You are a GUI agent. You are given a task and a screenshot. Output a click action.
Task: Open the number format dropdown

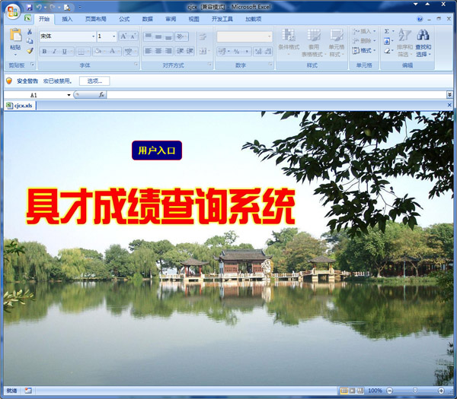point(270,36)
